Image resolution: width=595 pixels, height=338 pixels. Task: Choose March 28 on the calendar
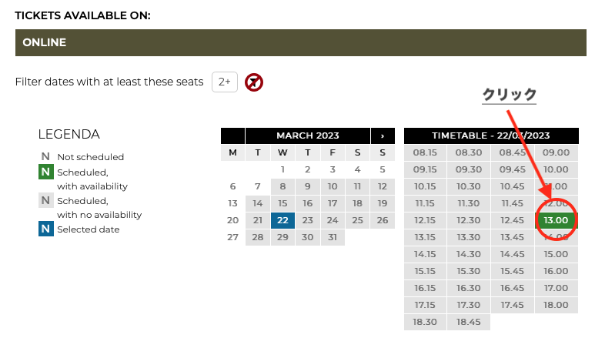tap(258, 237)
